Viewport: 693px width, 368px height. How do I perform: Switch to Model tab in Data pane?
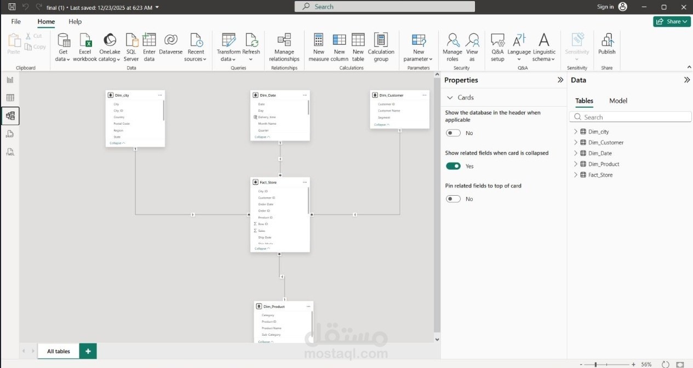click(x=618, y=101)
